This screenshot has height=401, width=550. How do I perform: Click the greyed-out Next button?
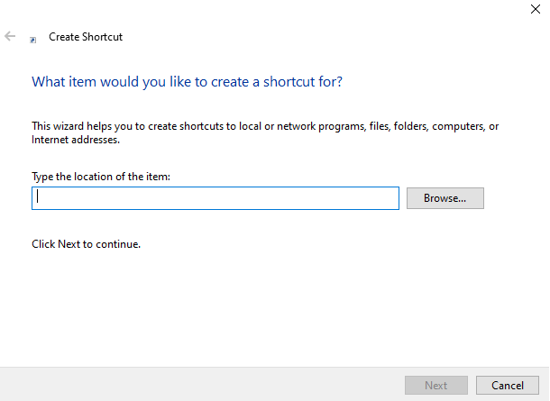[435, 386]
